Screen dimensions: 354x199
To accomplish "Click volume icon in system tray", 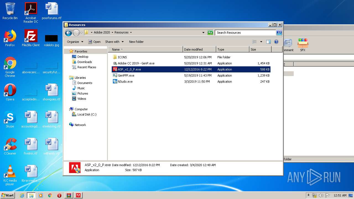I will (321, 195).
